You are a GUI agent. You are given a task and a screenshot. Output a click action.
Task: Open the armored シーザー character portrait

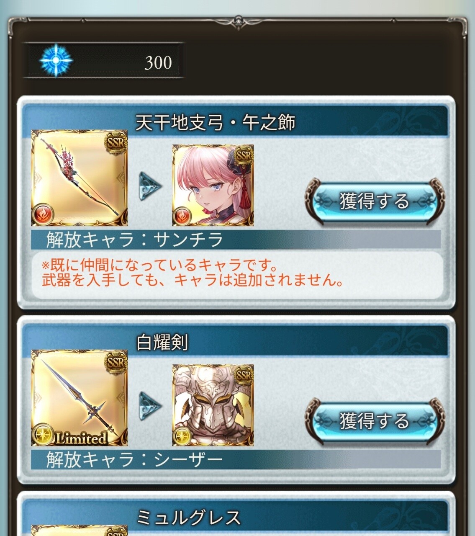pyautogui.click(x=213, y=405)
